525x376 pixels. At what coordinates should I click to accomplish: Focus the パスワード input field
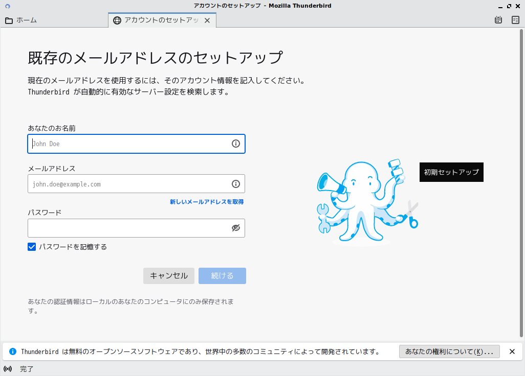[136, 228]
